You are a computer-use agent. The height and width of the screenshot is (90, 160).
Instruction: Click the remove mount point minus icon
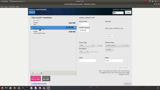pos(37,73)
